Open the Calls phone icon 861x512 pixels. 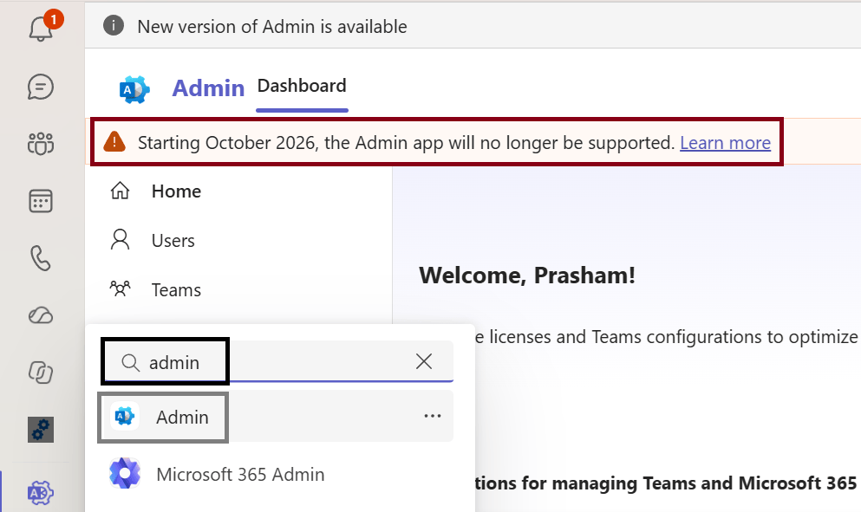pos(41,258)
